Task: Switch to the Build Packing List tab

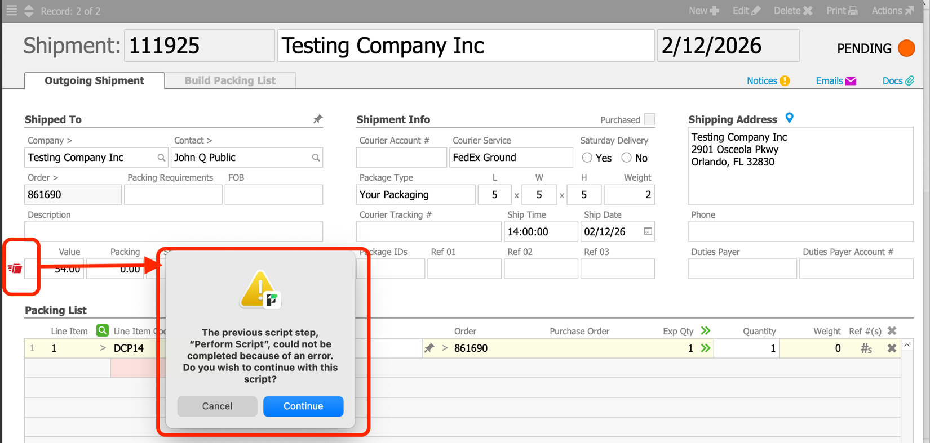Action: click(230, 80)
